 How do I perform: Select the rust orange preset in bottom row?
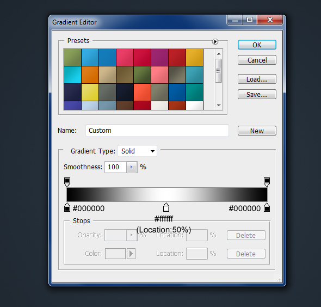(x=177, y=106)
